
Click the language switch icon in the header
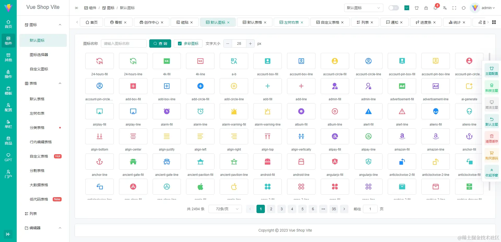tap(445, 8)
